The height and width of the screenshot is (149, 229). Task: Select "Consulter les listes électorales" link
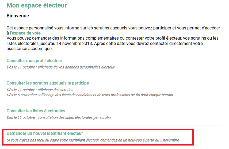pos(36,111)
